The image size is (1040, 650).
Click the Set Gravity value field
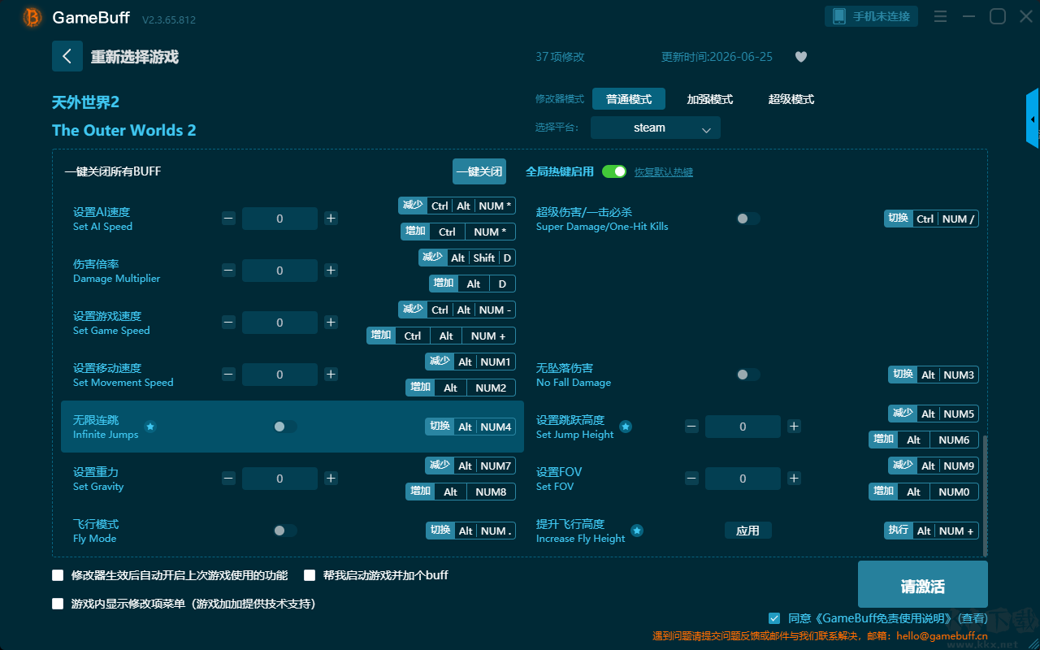pos(279,479)
